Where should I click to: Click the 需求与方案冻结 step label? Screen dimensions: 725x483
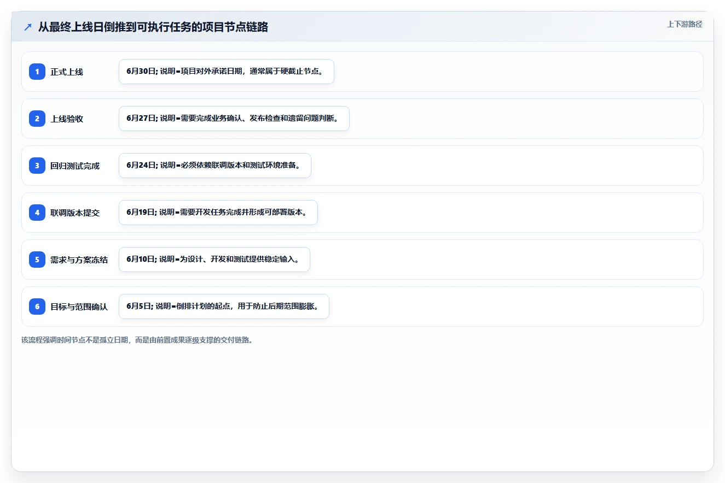tap(79, 260)
